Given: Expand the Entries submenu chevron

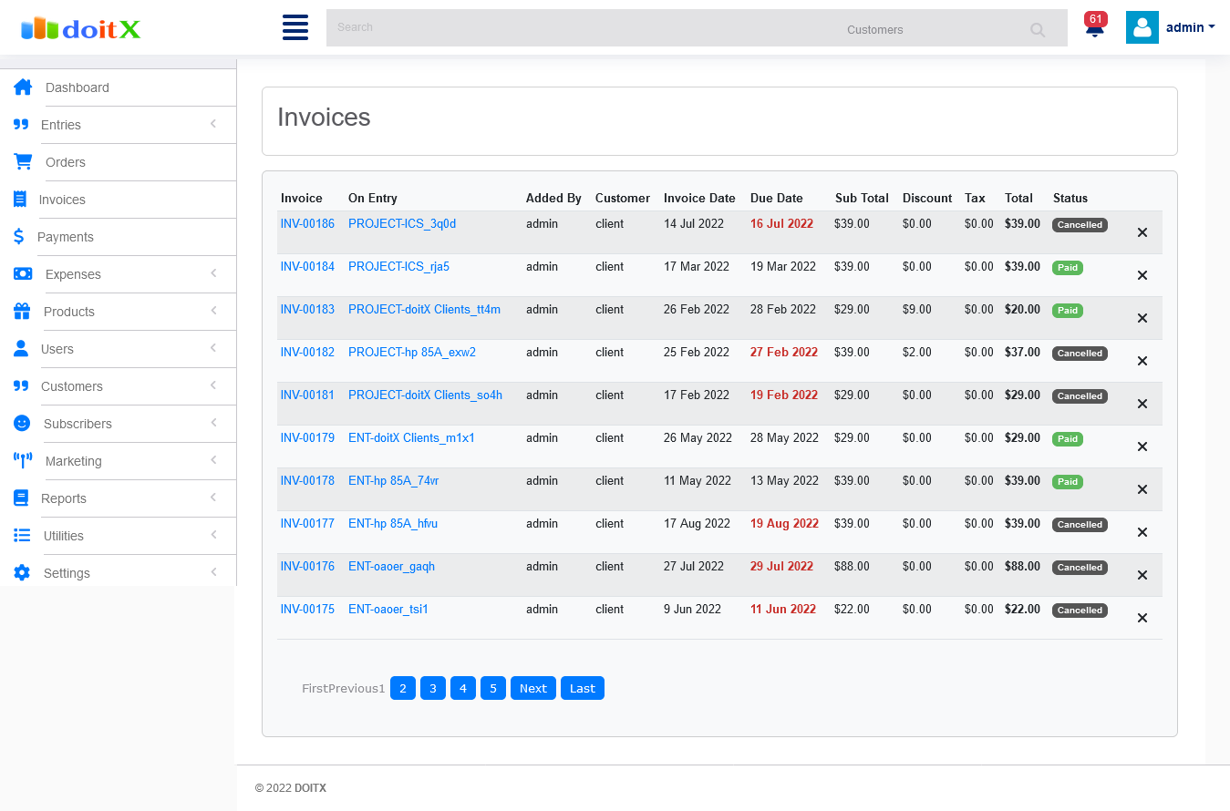Looking at the screenshot, I should pyautogui.click(x=213, y=124).
